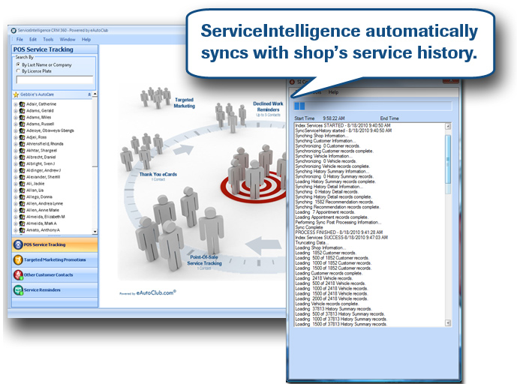Click the ServiceIntelligence app icon in title bar

click(14, 30)
